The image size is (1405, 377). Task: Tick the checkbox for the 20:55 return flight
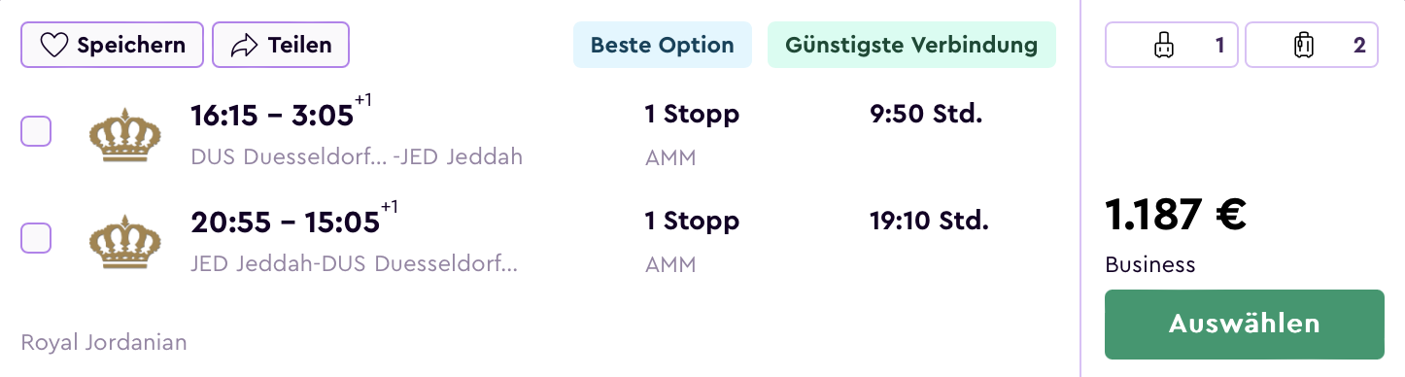[36, 238]
